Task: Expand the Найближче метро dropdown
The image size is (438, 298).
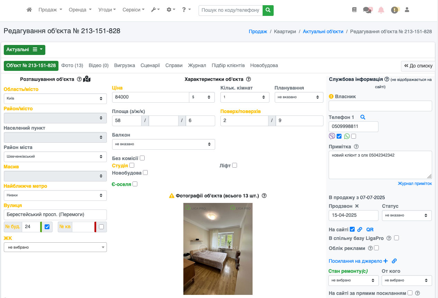Action: point(55,195)
